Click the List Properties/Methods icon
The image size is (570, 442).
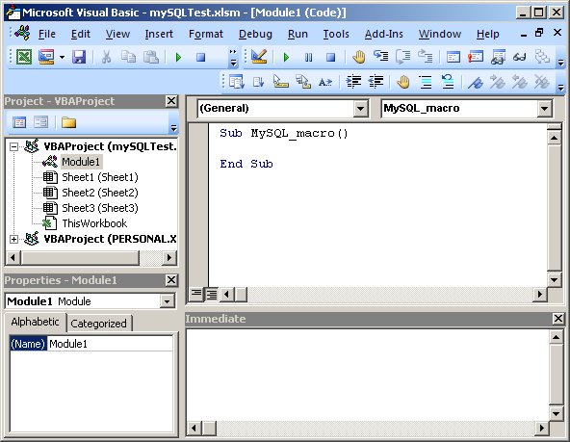[237, 82]
